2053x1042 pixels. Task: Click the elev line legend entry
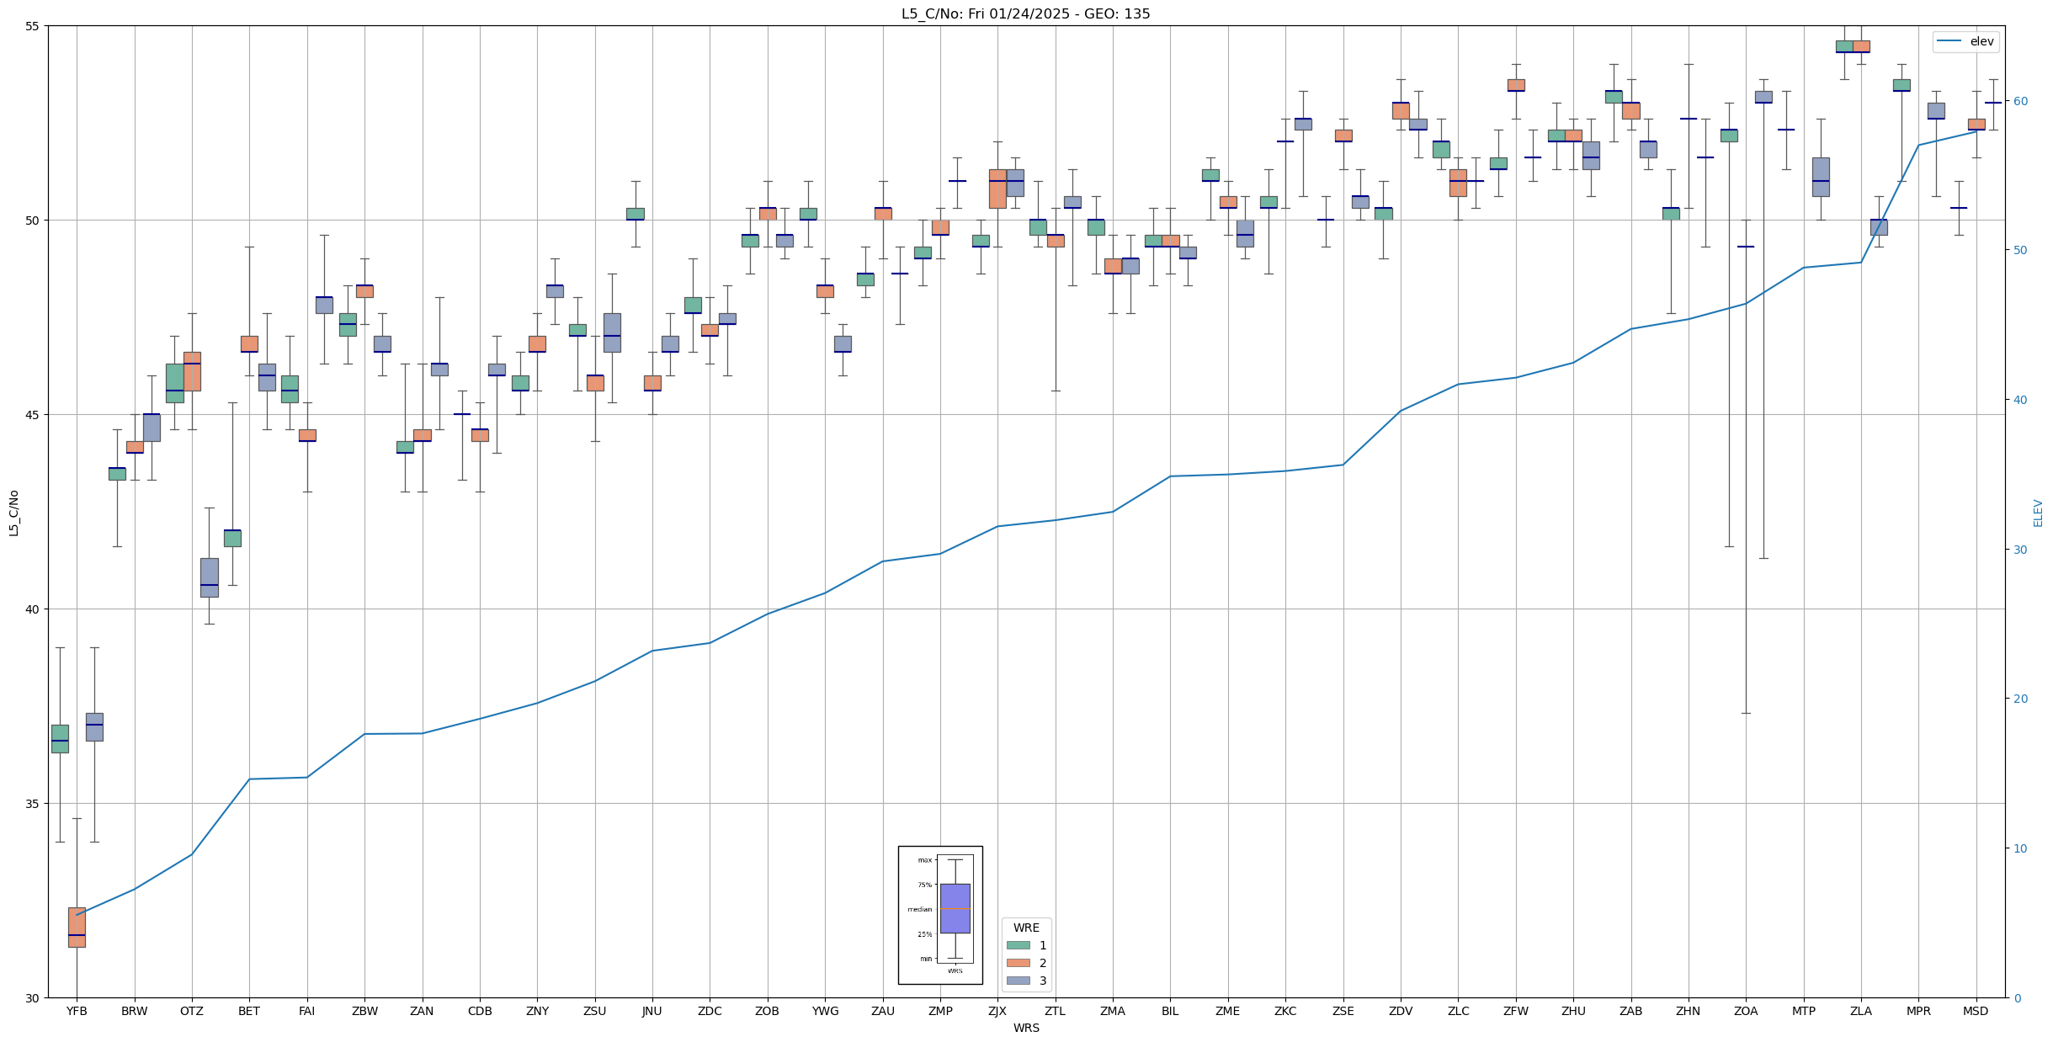point(1965,41)
